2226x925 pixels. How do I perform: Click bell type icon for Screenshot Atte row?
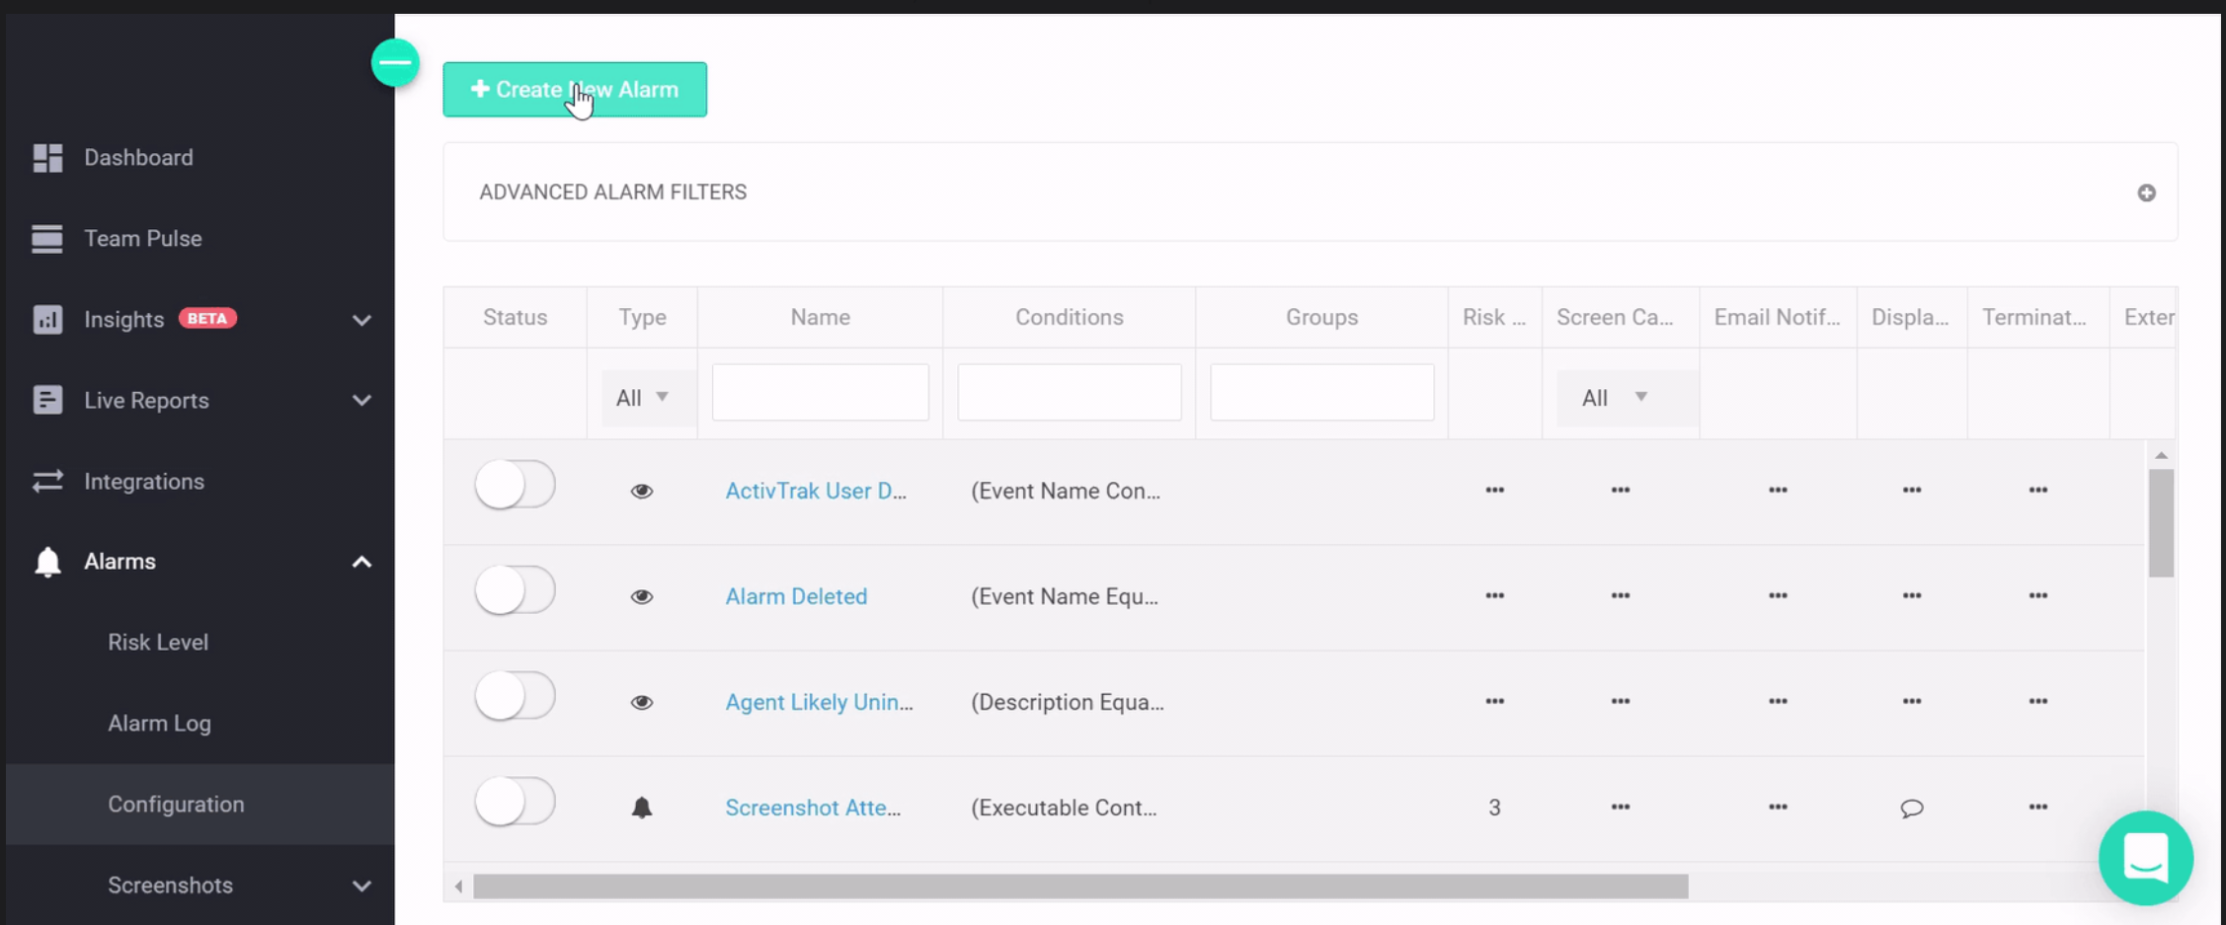coord(642,808)
